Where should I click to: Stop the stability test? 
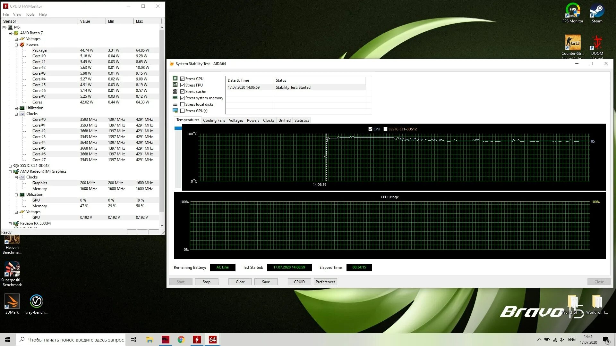(206, 282)
